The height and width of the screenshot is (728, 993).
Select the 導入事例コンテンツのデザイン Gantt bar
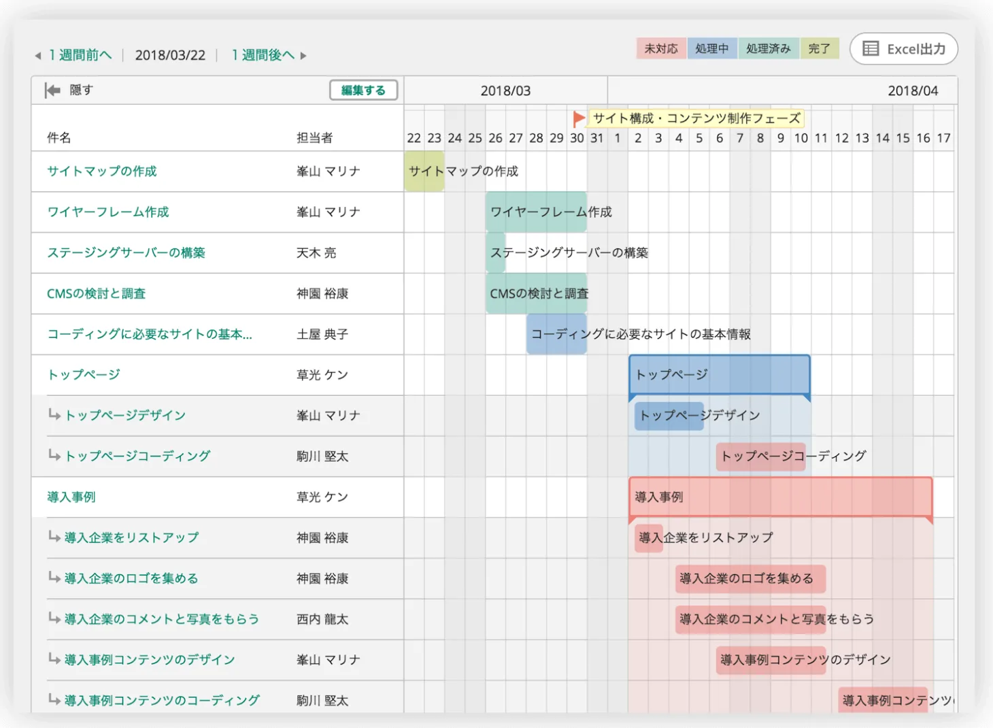771,660
